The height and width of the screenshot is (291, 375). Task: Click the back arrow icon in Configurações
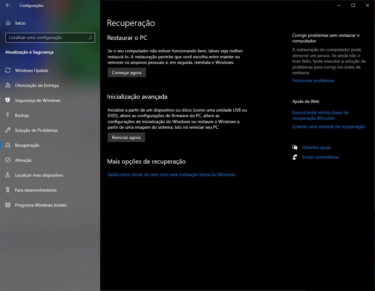[8, 5]
